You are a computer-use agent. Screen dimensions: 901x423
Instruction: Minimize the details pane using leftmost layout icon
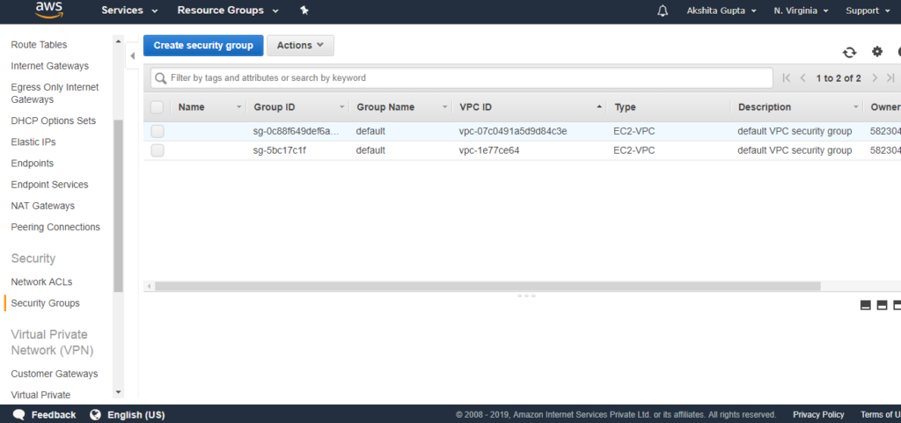click(x=866, y=305)
